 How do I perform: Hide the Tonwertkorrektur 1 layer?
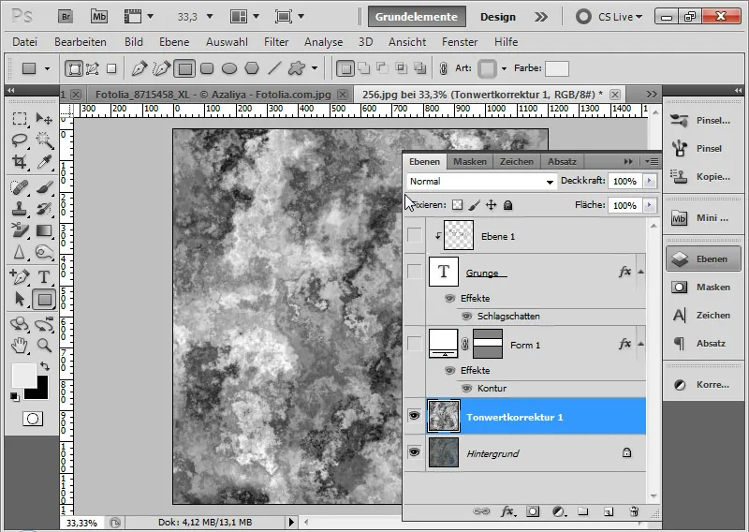[414, 416]
